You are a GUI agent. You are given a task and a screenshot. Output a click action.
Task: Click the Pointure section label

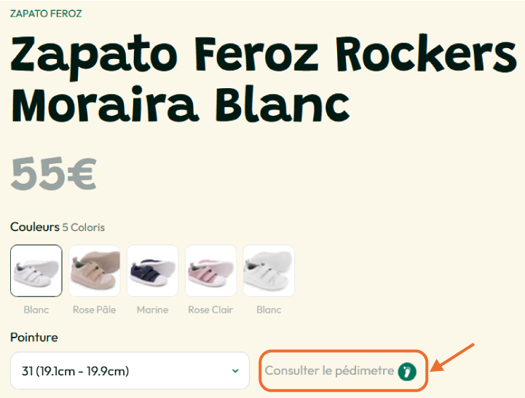(33, 337)
